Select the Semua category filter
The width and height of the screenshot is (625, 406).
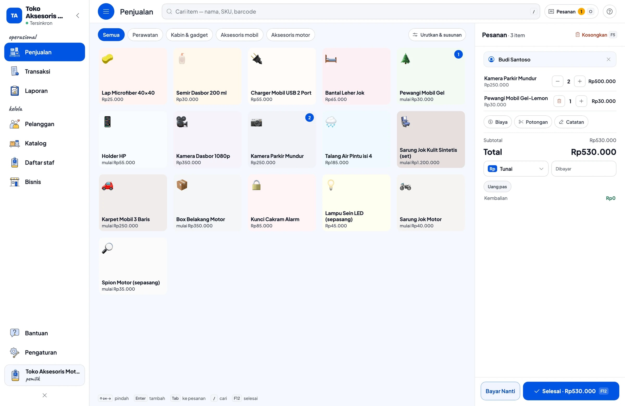(111, 35)
